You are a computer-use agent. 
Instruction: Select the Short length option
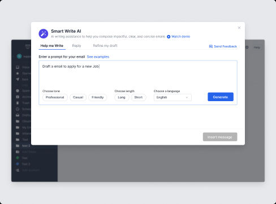pyautogui.click(x=139, y=97)
